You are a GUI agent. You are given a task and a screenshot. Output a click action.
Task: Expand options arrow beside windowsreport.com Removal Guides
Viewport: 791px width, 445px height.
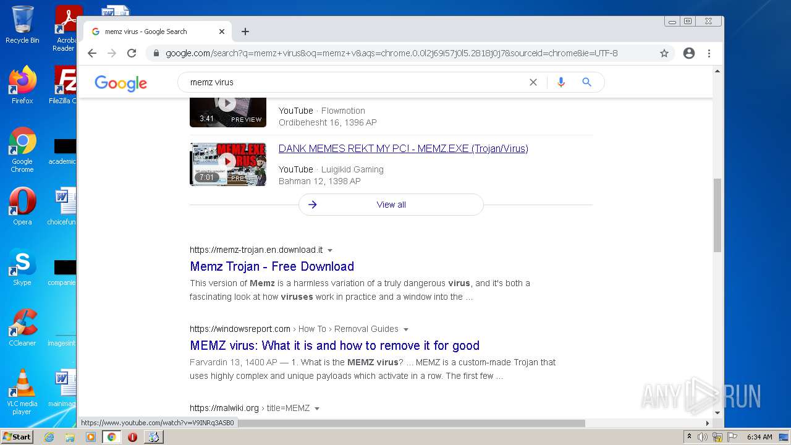point(406,329)
